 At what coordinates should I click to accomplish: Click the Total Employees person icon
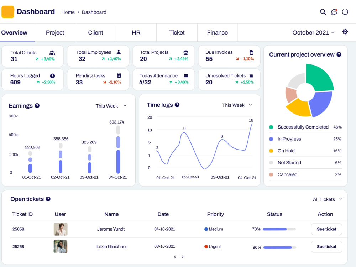(119, 52)
